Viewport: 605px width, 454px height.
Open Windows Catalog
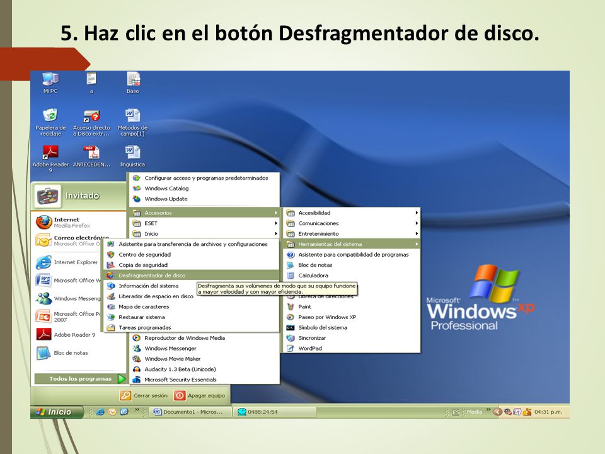(x=204, y=189)
